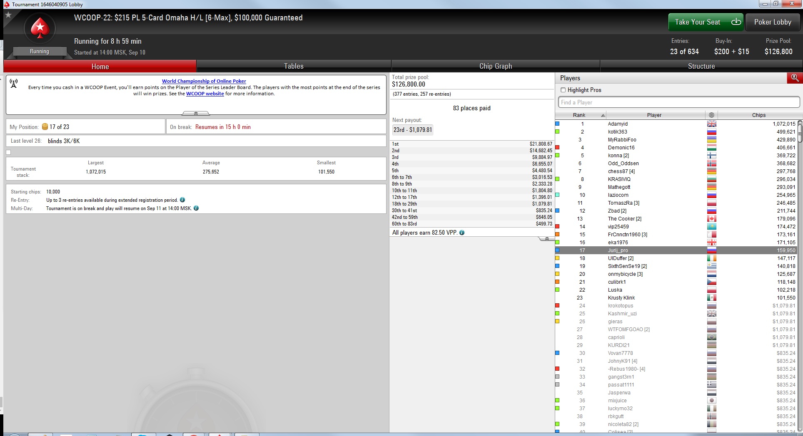The image size is (803, 436).
Task: Click the Hungarian flag beside Demonic16
Action: pos(712,148)
